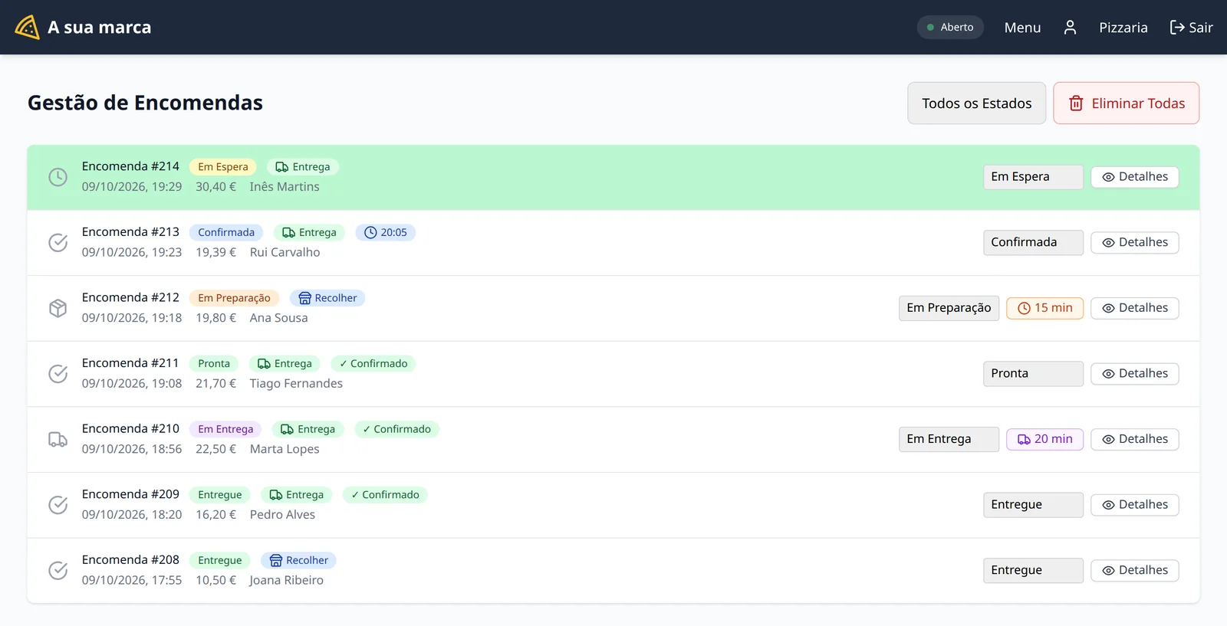This screenshot has width=1227, height=626.
Task: View Detalhes for Encomenda #209
Action: click(x=1134, y=505)
